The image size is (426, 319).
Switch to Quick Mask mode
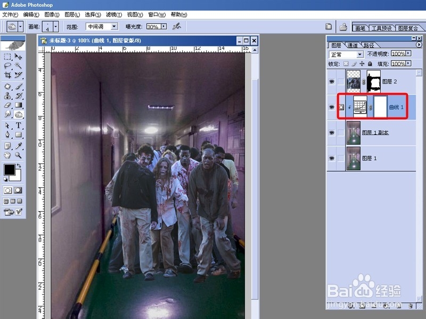tap(18, 190)
